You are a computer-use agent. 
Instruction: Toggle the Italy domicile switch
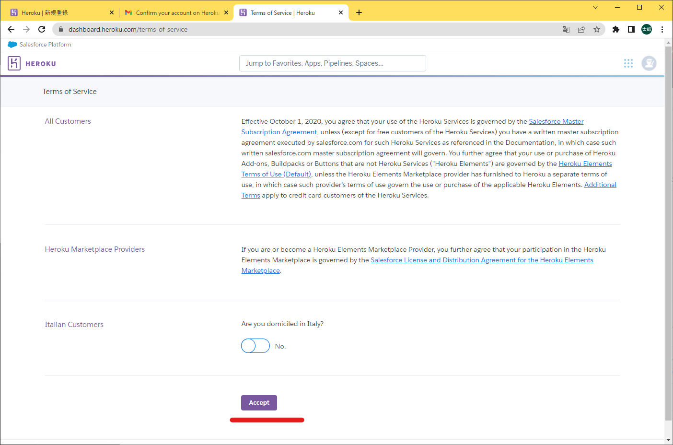(255, 346)
